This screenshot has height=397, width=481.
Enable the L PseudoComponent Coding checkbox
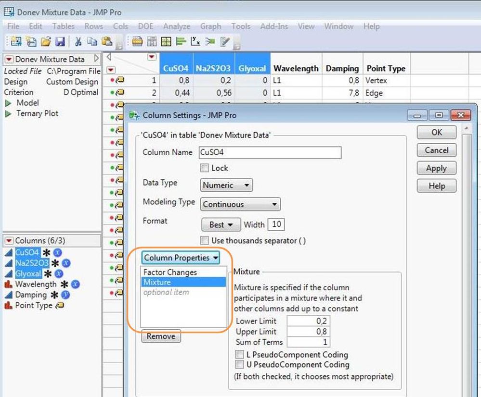(x=239, y=355)
